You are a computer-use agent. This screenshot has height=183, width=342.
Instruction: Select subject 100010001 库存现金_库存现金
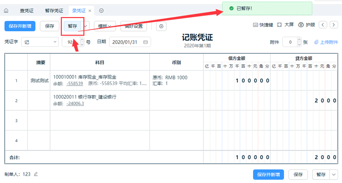(x=85, y=77)
